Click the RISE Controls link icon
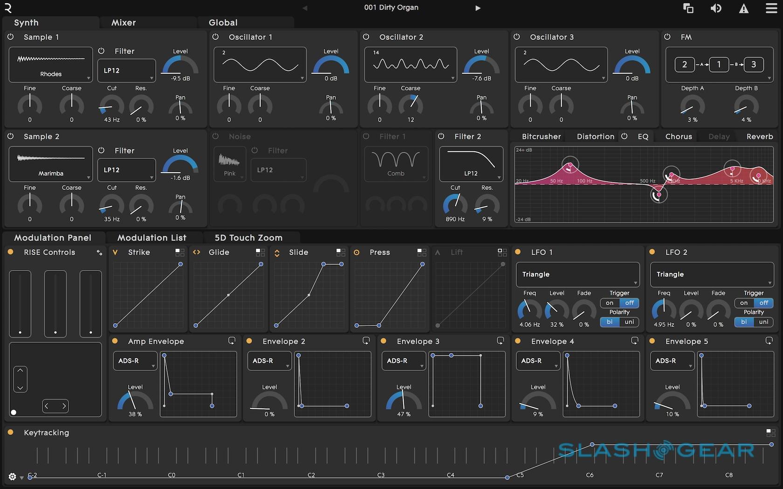Viewport: 783px width, 489px height. point(99,252)
